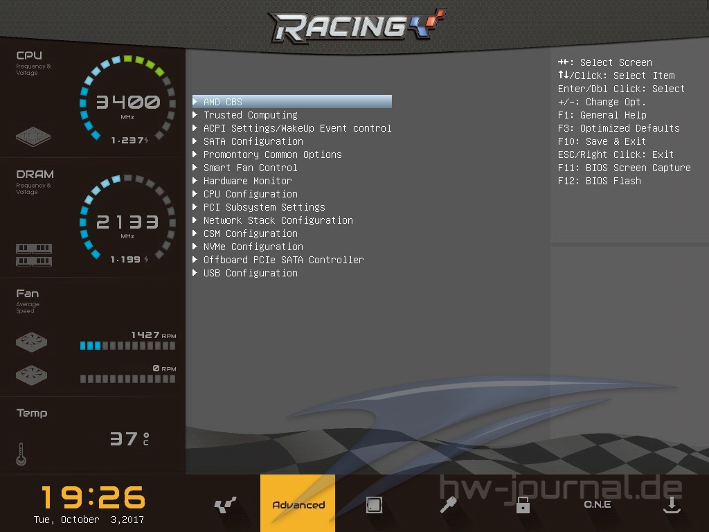This screenshot has width=709, height=532.
Task: Click the 37 °C temperature reading
Action: coord(129,438)
